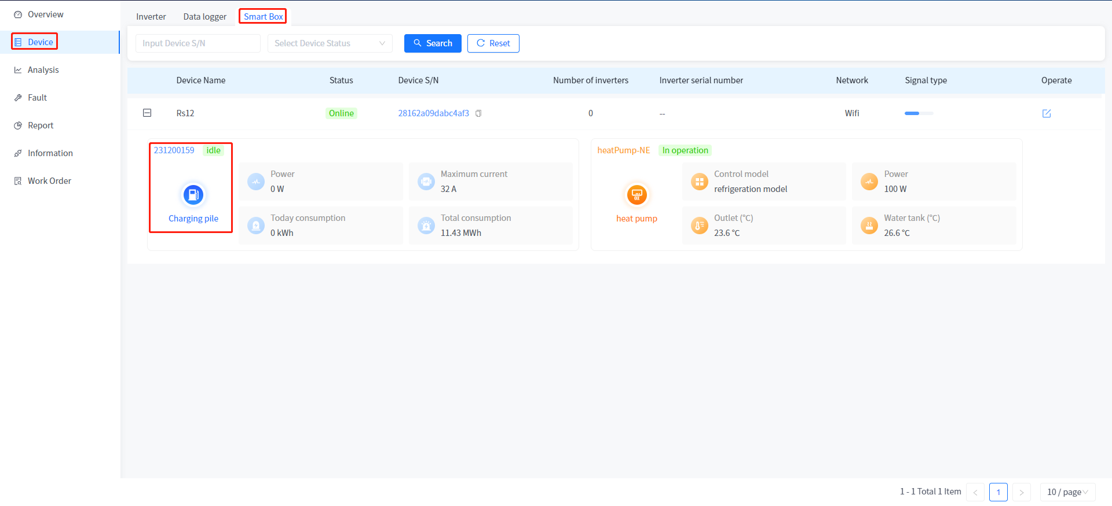Collapse the Rs12 device row

pyautogui.click(x=147, y=113)
